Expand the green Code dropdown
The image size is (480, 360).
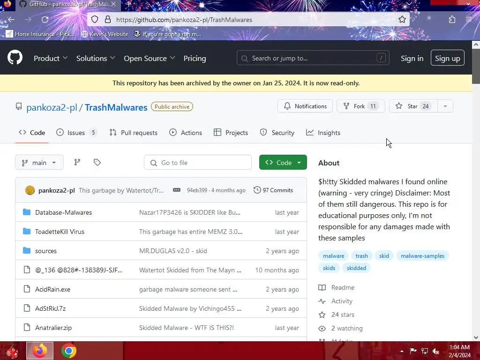pyautogui.click(x=283, y=163)
